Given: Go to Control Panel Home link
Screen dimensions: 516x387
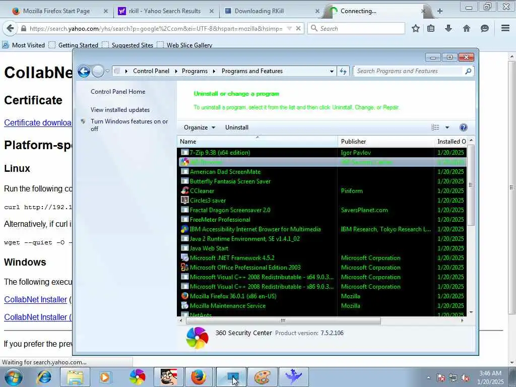Looking at the screenshot, I should click(118, 92).
